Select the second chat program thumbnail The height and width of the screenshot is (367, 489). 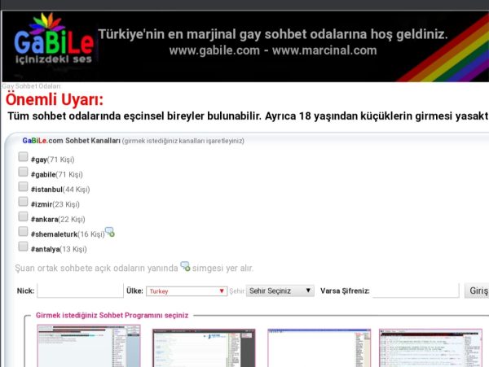204,347
